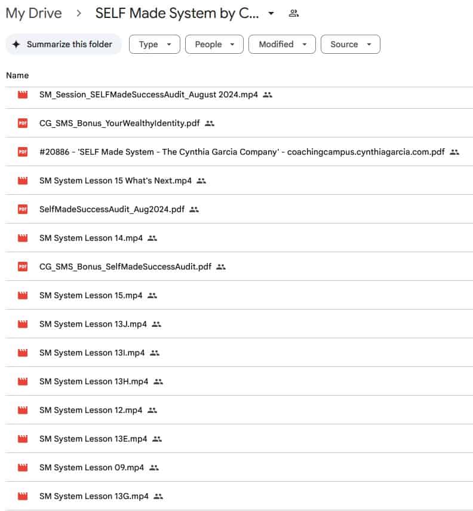
Task: Click shared people icon next to folder title
Action: 293,13
